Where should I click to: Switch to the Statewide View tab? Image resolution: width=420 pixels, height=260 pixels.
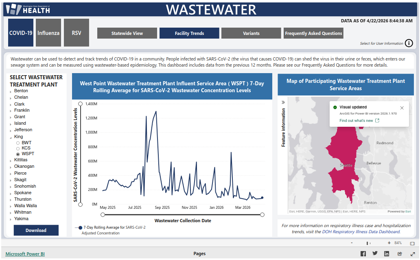pyautogui.click(x=127, y=33)
